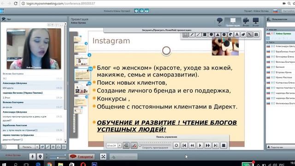Image resolution: width=295 pixels, height=166 pixels.
Task: Click the save chat icon below chat
Action: point(64,147)
